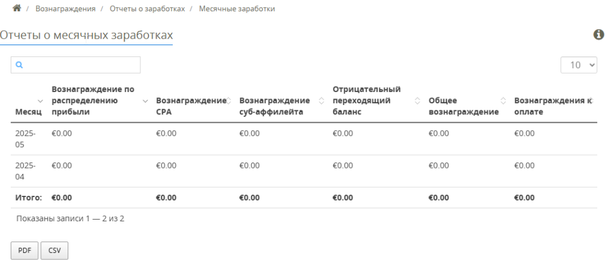Screen dimensions: 608x267
Task: Select Месячные заработки breadcrumb item
Action: coord(237,8)
